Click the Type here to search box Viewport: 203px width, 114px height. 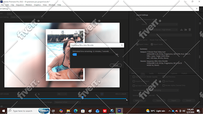(x=28, y=111)
